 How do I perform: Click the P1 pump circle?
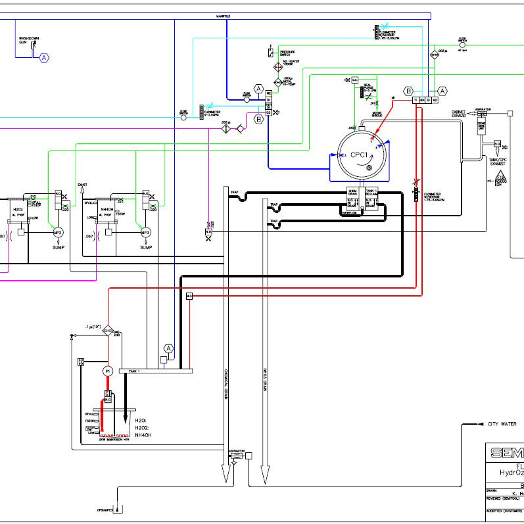[x=108, y=371]
